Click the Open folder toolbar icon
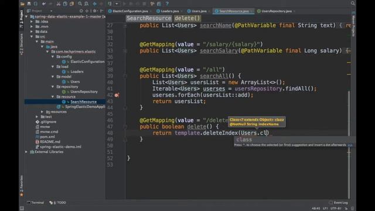The image size is (375, 211). click(22, 4)
